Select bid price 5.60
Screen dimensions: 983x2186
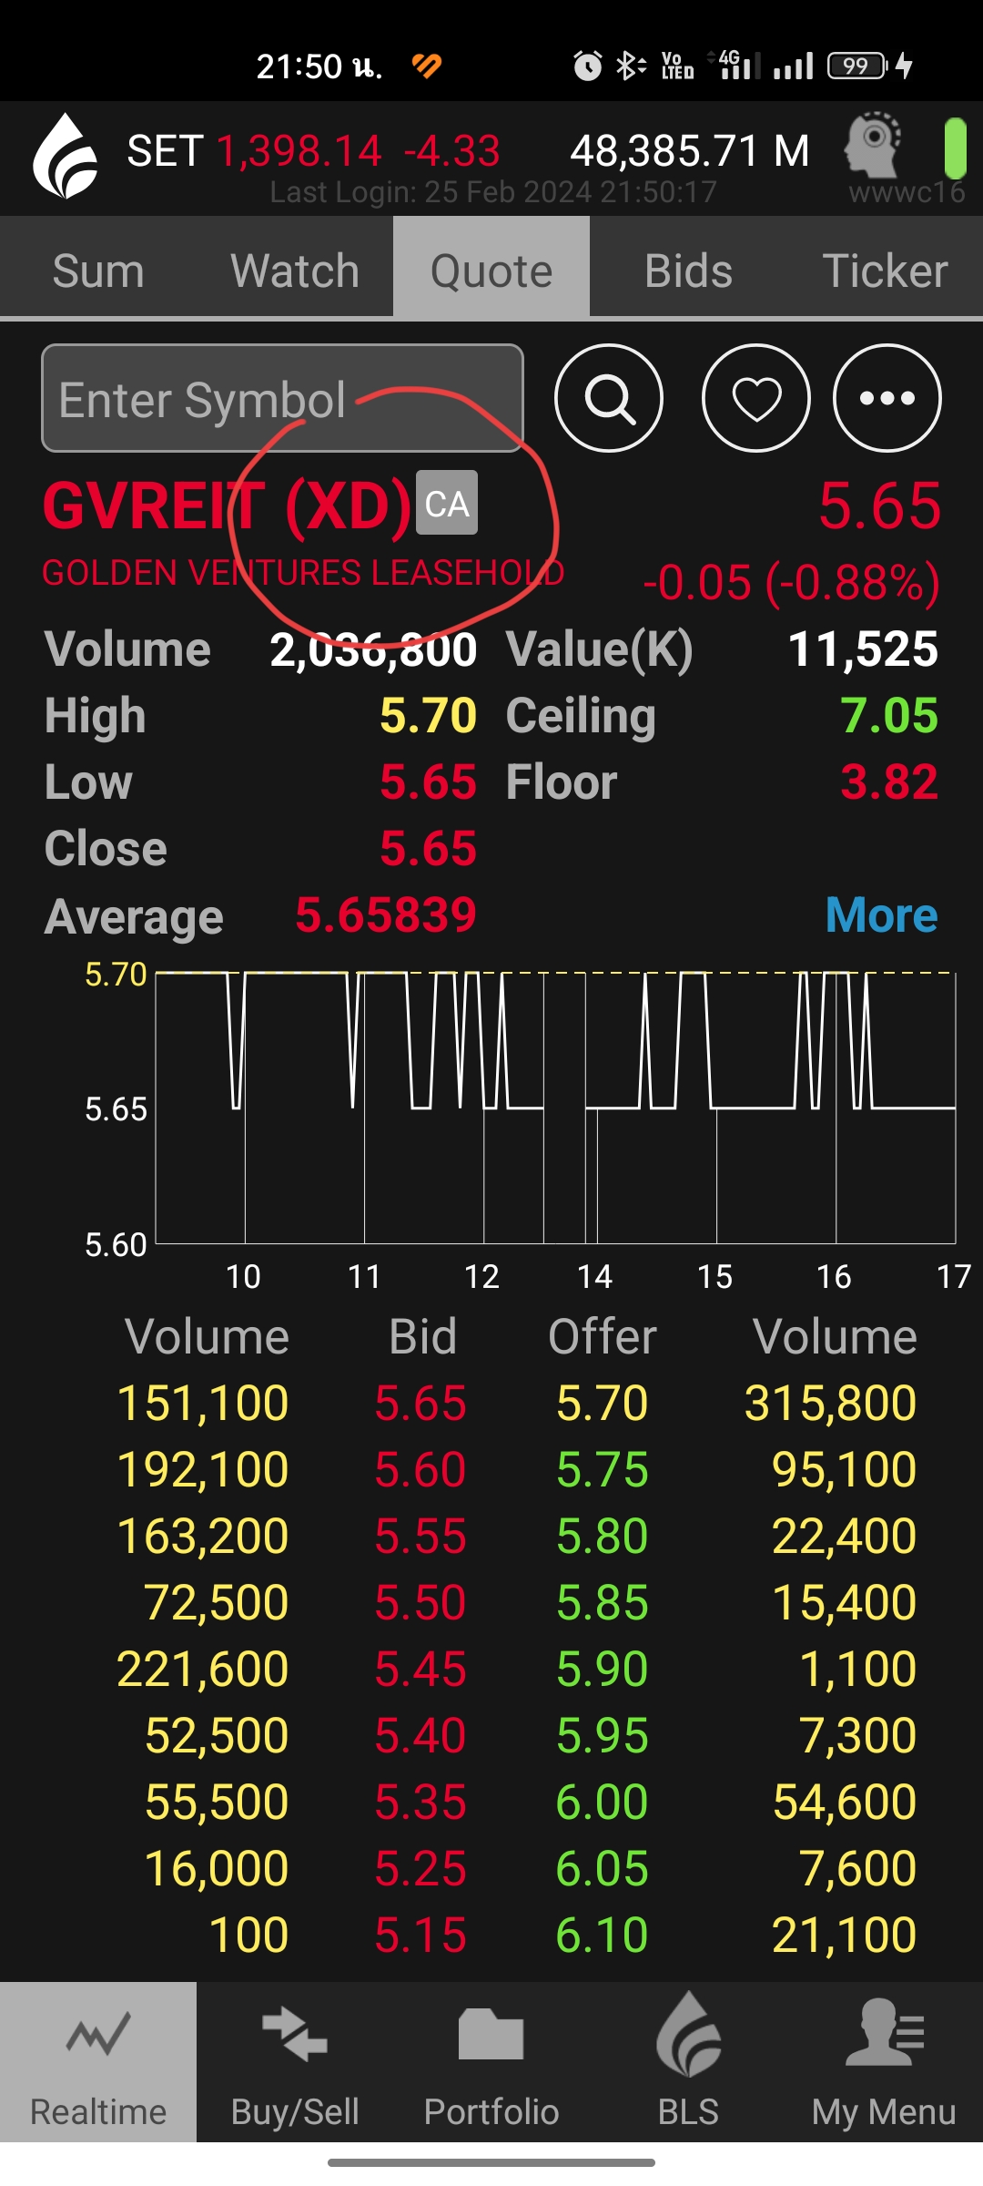pos(421,1469)
